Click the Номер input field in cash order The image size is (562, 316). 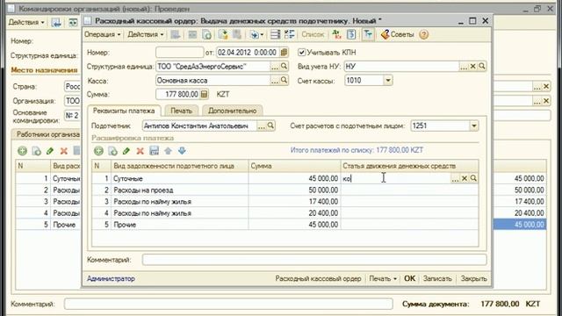click(x=179, y=53)
